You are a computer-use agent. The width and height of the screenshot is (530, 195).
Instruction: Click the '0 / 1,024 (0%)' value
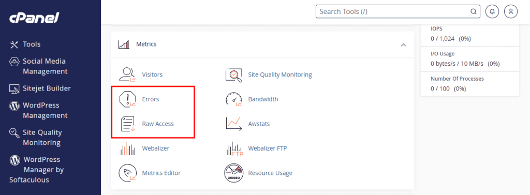coord(451,39)
